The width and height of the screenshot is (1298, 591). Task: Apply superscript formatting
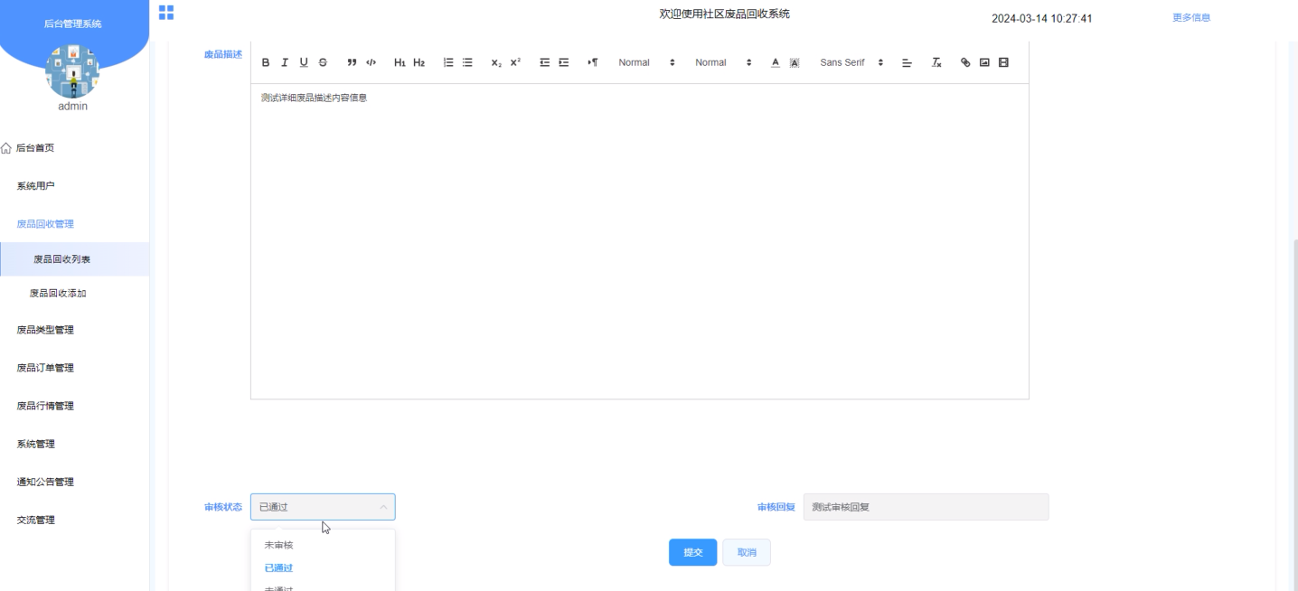click(x=515, y=62)
